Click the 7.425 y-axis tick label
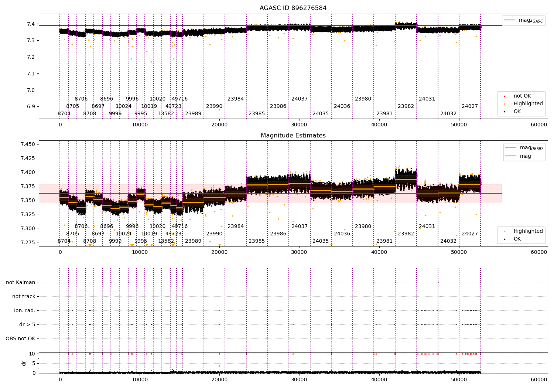This screenshot has height=388, width=554. coord(28,158)
